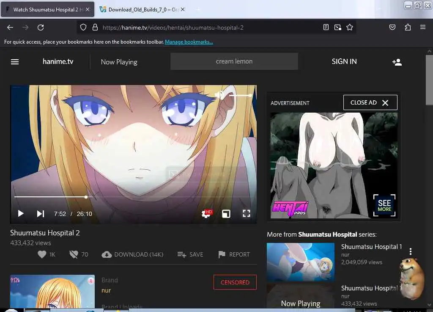
Task: Skip to the next video
Action: 41,214
